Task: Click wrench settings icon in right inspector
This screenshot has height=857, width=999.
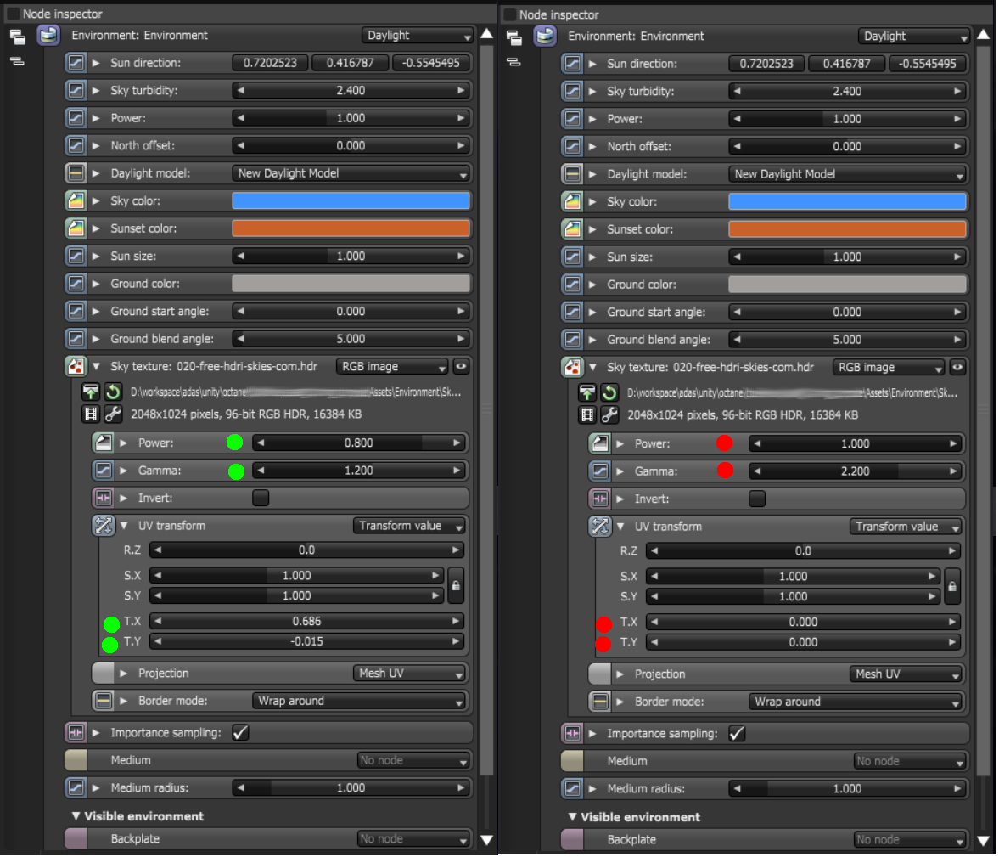Action: click(609, 415)
